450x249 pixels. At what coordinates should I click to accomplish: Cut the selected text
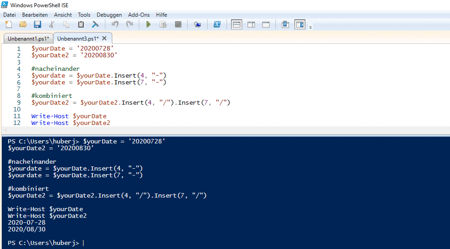click(x=52, y=25)
